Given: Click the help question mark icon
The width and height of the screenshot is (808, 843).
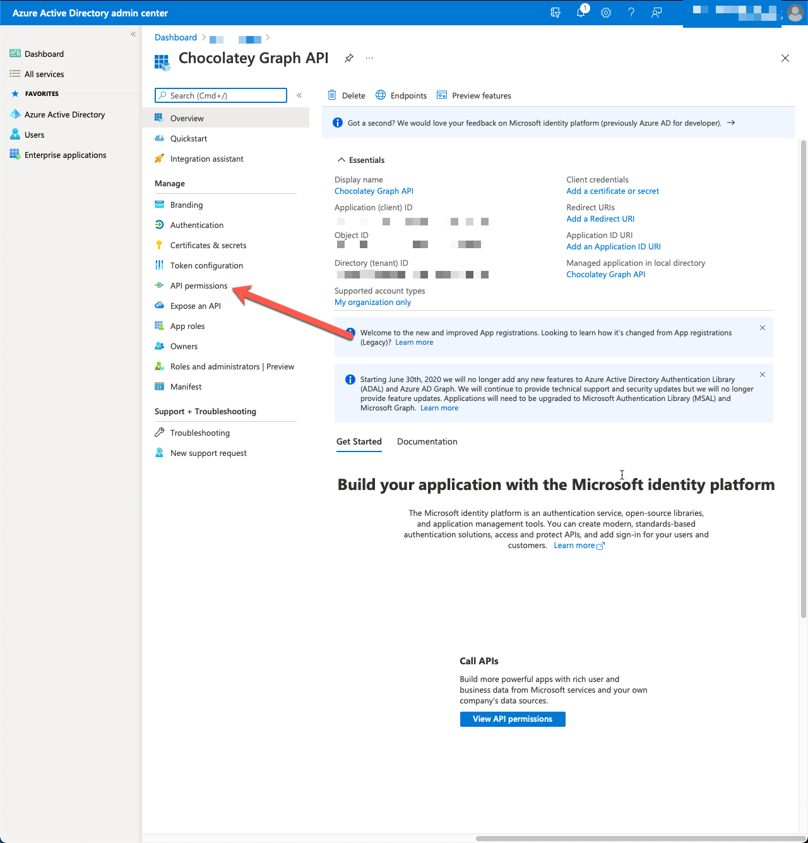Looking at the screenshot, I should click(x=631, y=13).
